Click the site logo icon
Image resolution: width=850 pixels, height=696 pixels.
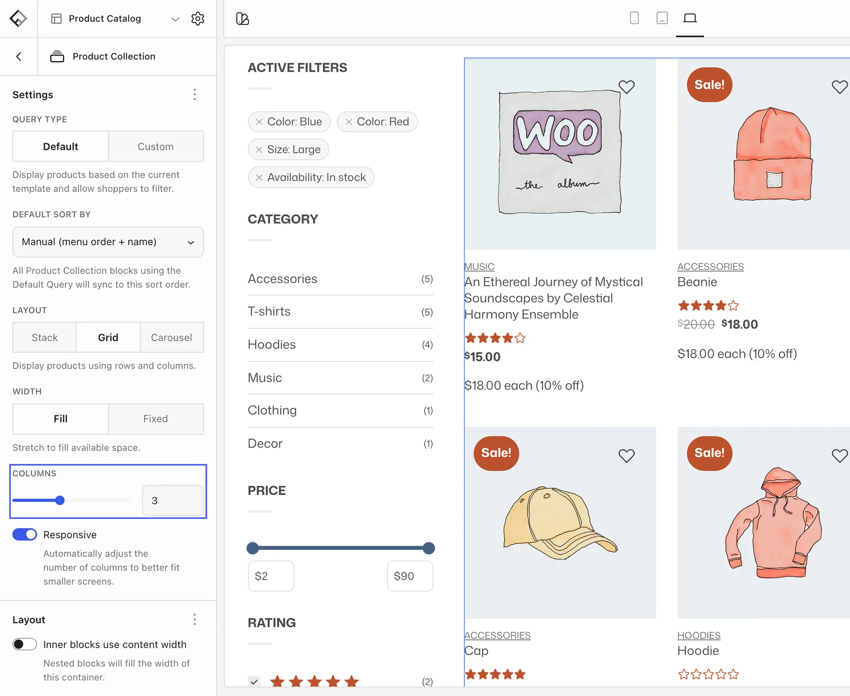(x=18, y=18)
